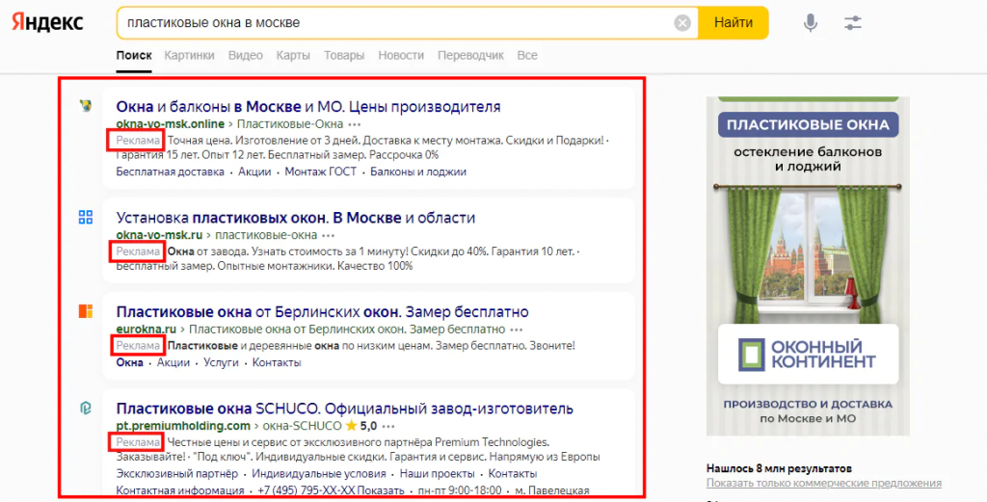The width and height of the screenshot is (987, 502).
Task: Open result Окна и балконы в Москве и МО
Action: 308,106
